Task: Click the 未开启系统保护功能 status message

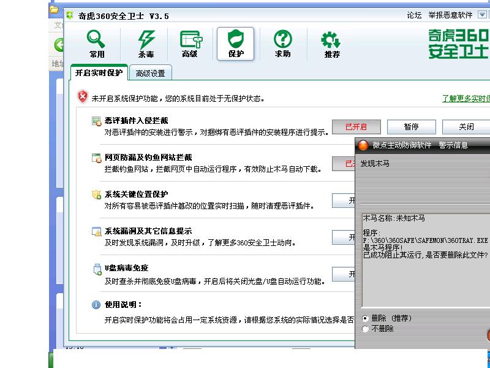Action: 178,99
